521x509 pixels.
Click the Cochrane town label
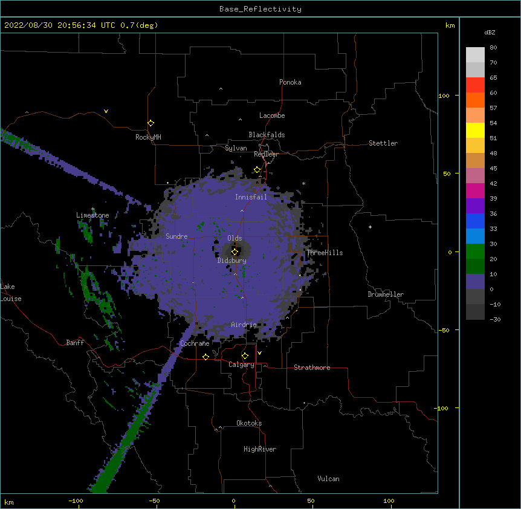(195, 343)
